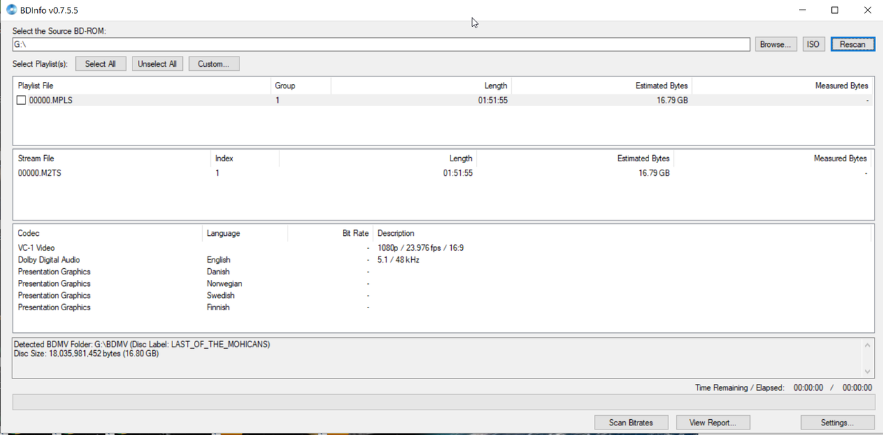Viewport: 883px width, 435px height.
Task: Rescan the source disc
Action: click(x=853, y=44)
